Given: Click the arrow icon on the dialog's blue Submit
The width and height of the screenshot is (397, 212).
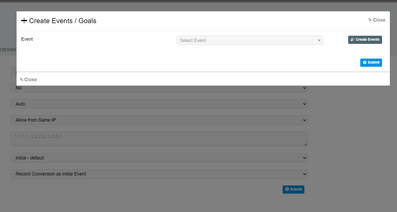Looking at the screenshot, I should pos(364,63).
